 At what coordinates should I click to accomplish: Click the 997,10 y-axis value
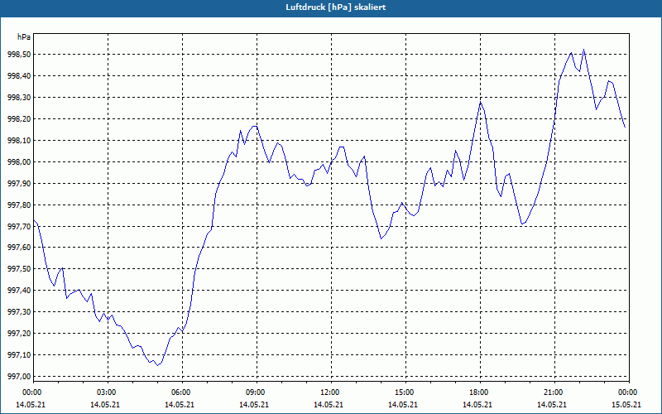pyautogui.click(x=20, y=355)
